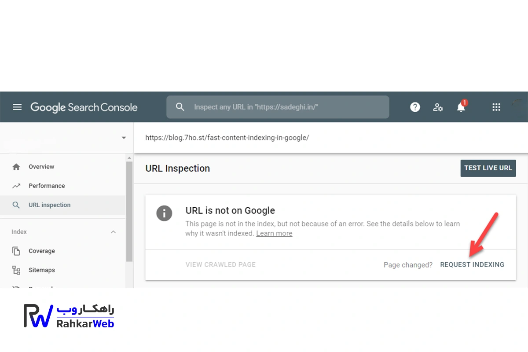This screenshot has height=352, width=528.
Task: Click the Index section heading
Action: (x=19, y=232)
